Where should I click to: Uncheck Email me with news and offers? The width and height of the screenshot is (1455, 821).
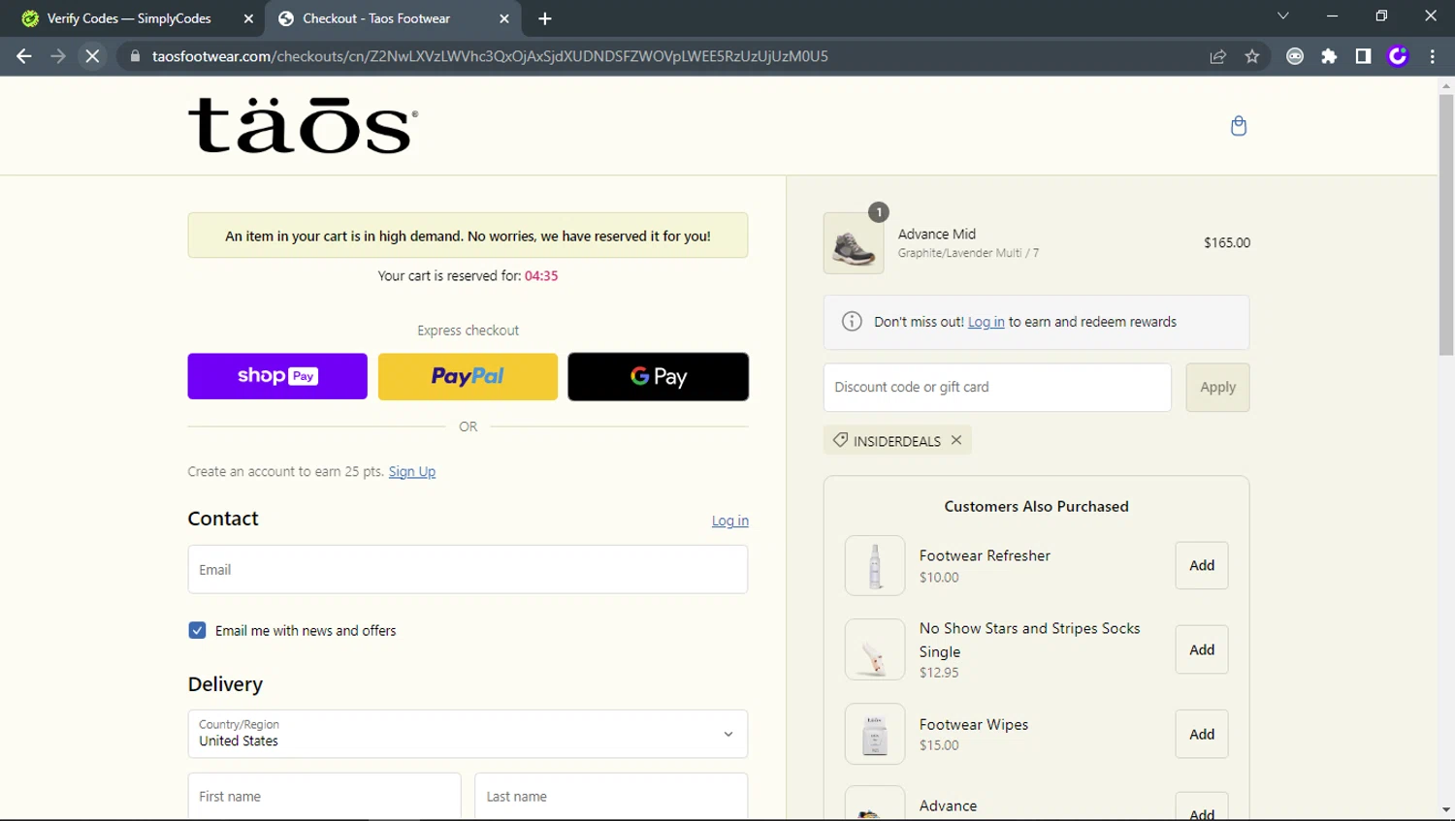tap(197, 630)
